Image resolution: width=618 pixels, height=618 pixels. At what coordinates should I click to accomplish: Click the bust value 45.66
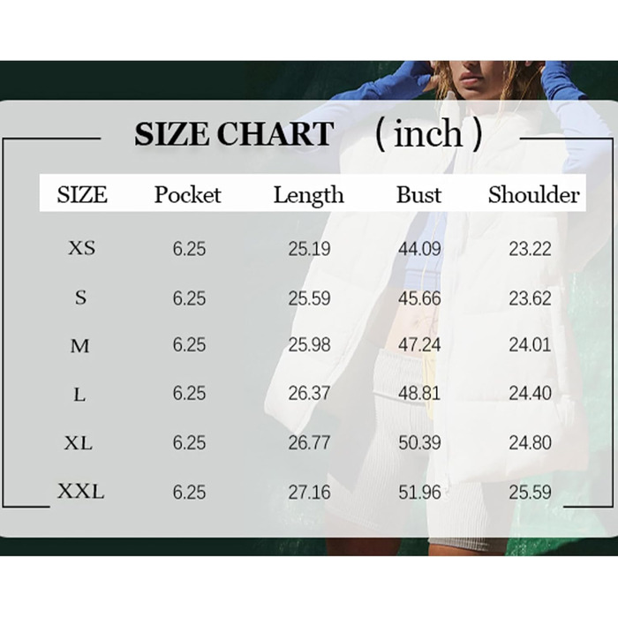[x=419, y=298]
